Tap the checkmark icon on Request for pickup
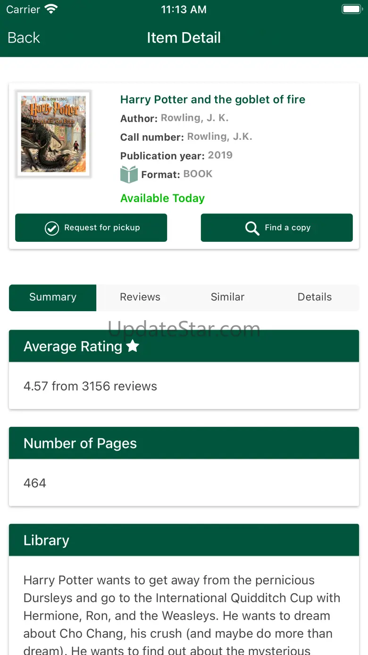The width and height of the screenshot is (368, 655). coord(51,228)
